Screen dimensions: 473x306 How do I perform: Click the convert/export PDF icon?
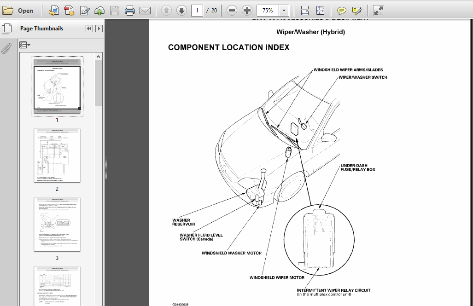coord(54,11)
